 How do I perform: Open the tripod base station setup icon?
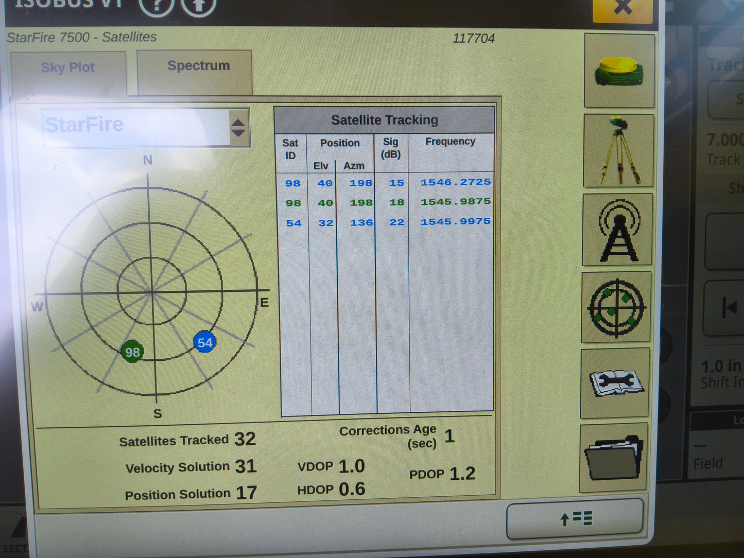point(619,150)
